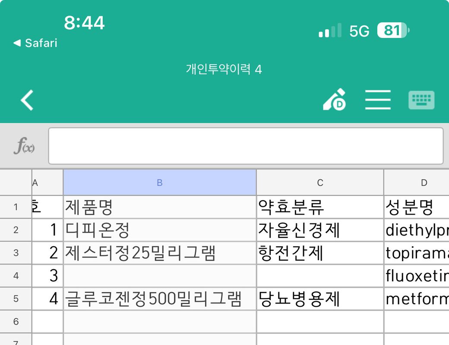Select the 글루코젠정500밀리그램 cell

[159, 299]
